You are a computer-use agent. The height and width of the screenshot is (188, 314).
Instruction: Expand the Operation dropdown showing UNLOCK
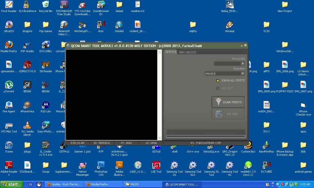242,74
